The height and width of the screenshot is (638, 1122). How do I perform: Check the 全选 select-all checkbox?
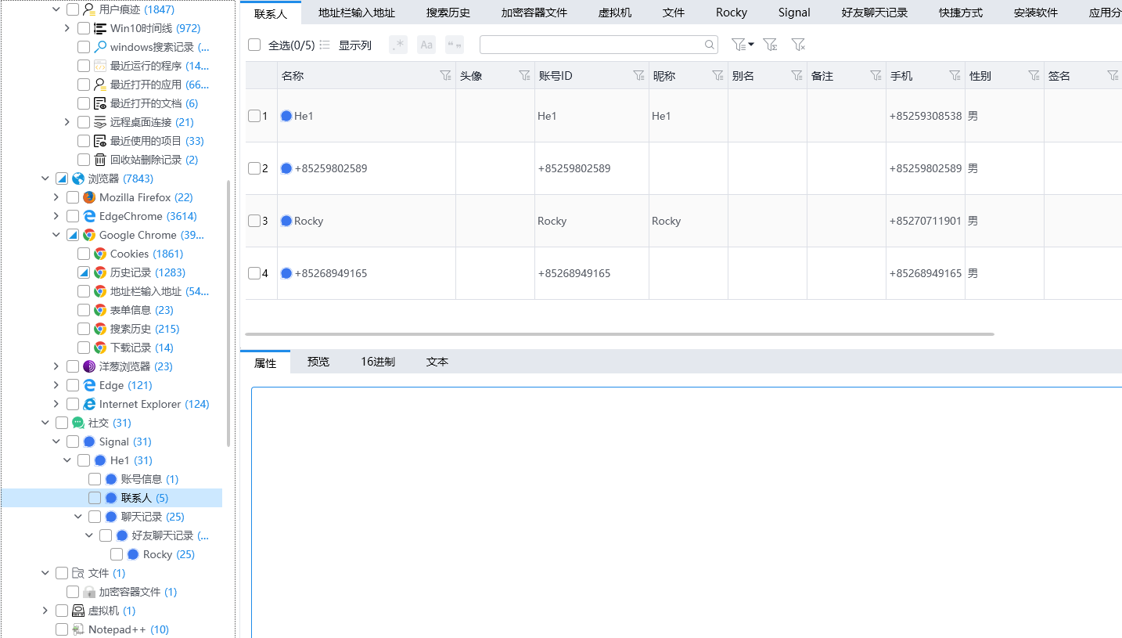pyautogui.click(x=254, y=45)
